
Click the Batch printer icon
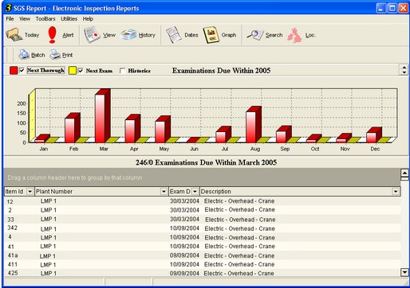(x=24, y=55)
